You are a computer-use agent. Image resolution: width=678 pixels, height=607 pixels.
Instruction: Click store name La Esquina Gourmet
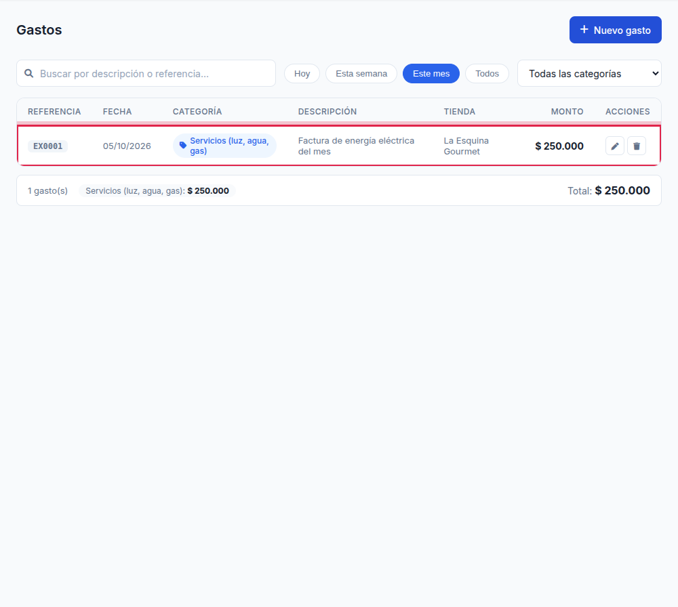(x=466, y=146)
